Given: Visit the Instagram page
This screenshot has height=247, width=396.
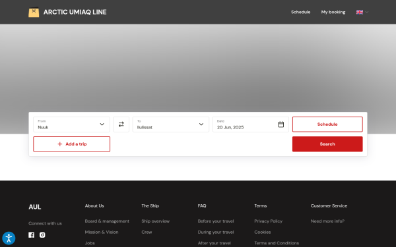Looking at the screenshot, I should coord(42,235).
